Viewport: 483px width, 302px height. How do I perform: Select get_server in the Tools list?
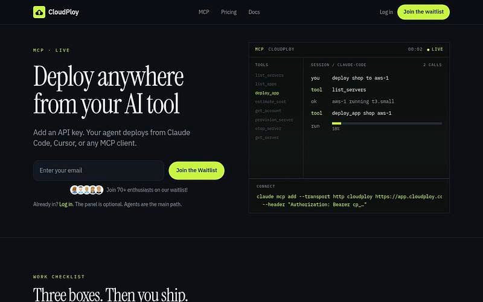coord(267,138)
